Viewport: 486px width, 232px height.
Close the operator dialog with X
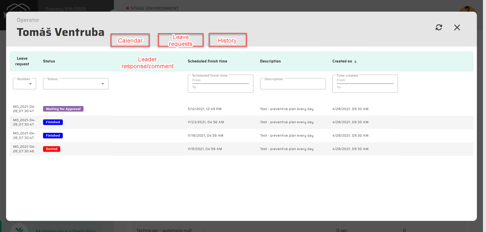point(457,27)
